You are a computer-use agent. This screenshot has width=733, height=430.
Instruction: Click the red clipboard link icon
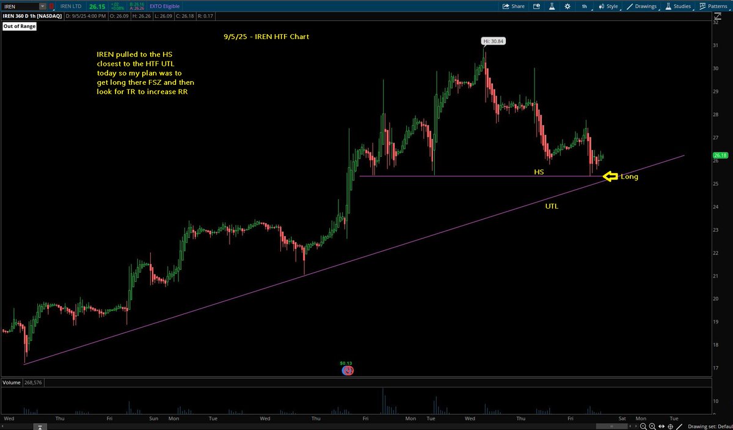[x=51, y=7]
